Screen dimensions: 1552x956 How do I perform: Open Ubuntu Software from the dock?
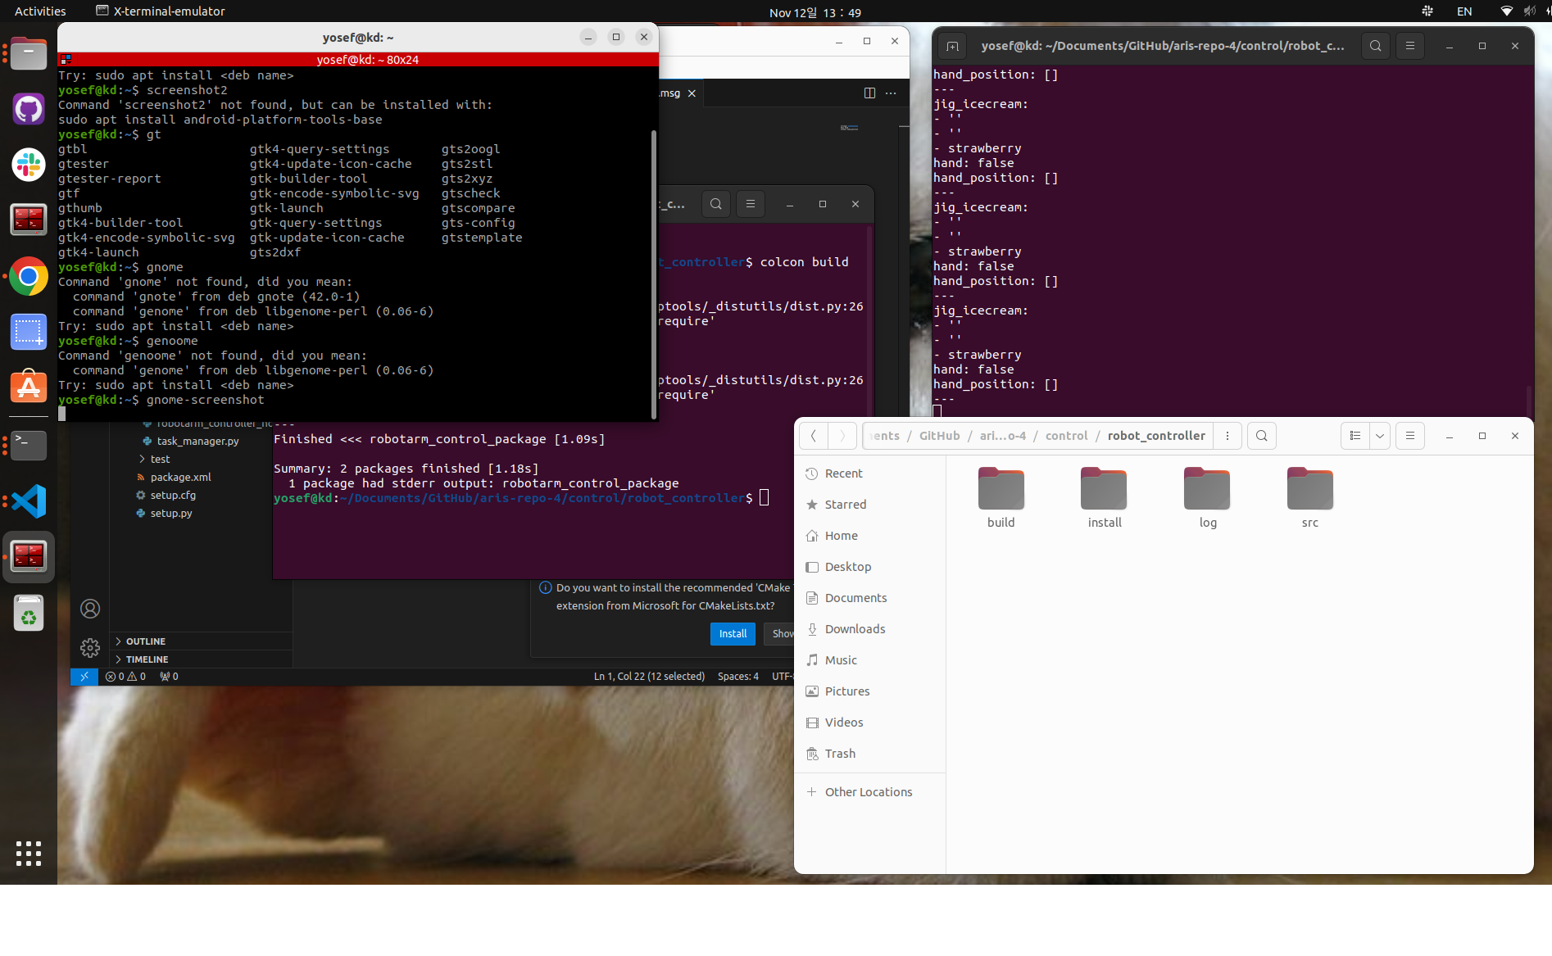pos(29,387)
